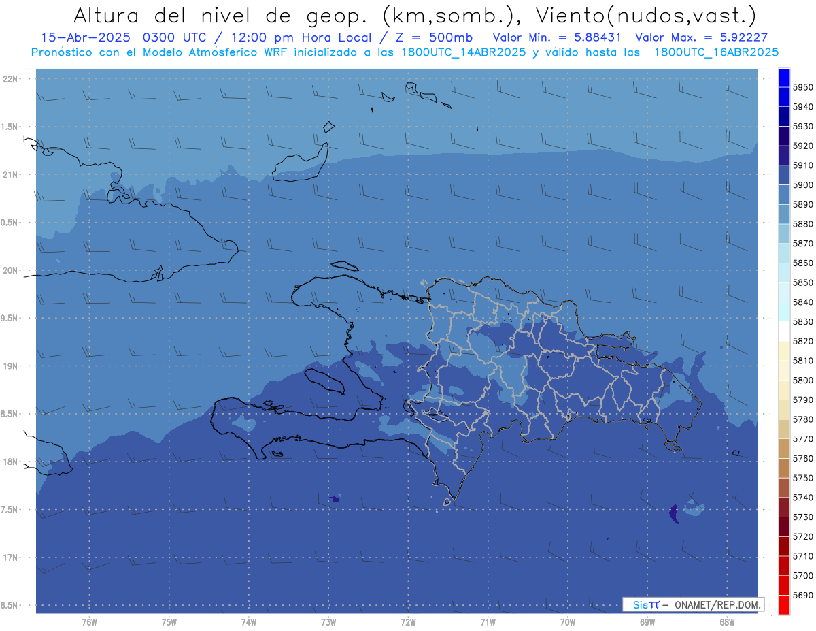The height and width of the screenshot is (631, 816).
Task: Click the '5890' color bar value
Action: (x=803, y=204)
